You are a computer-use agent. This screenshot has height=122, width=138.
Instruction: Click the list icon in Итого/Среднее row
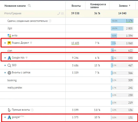tap(62, 13)
